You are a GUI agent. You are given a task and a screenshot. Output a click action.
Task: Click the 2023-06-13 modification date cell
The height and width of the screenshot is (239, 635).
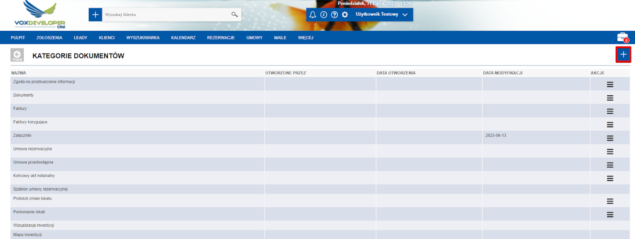pyautogui.click(x=496, y=135)
